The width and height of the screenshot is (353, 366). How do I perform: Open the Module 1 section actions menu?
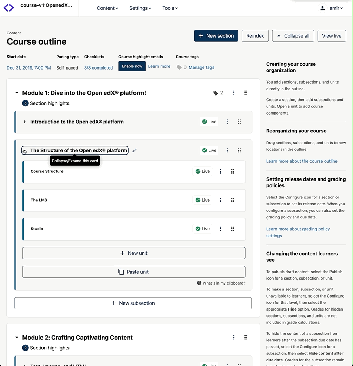pos(234,93)
